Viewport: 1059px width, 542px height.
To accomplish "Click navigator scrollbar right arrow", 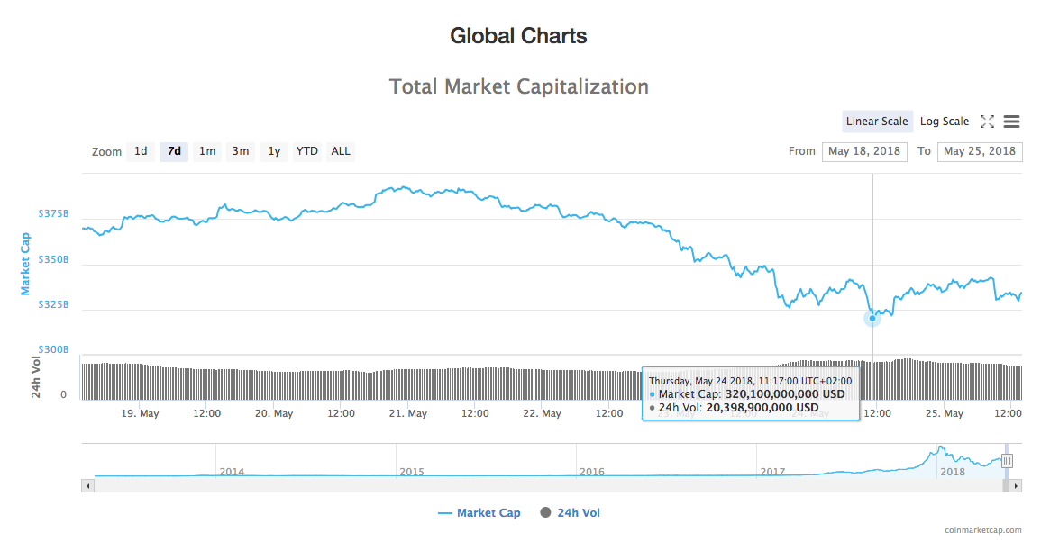I will click(x=1016, y=486).
